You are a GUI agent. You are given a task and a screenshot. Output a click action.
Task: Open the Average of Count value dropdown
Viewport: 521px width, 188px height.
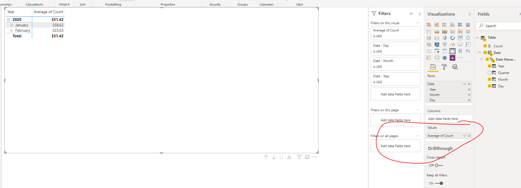464,136
